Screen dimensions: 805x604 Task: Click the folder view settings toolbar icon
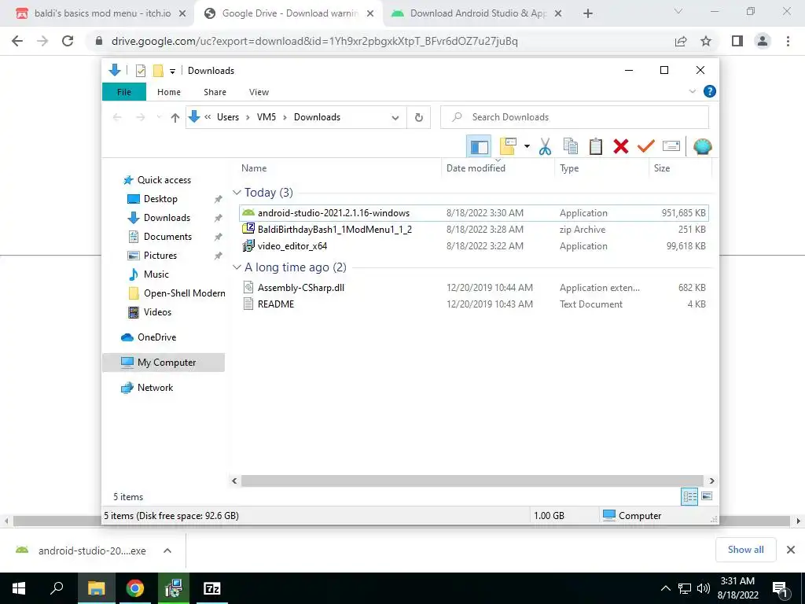(x=508, y=146)
